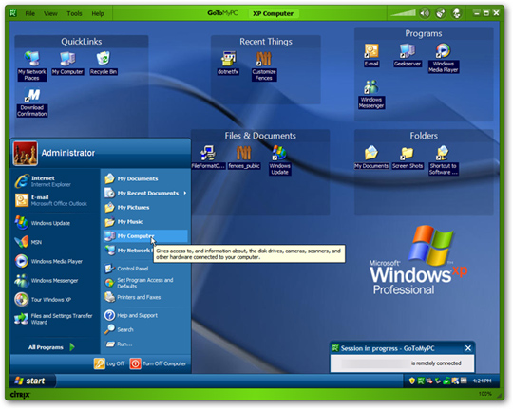Click the file transfer toolbar icon in GoToMyPC

click(x=456, y=13)
